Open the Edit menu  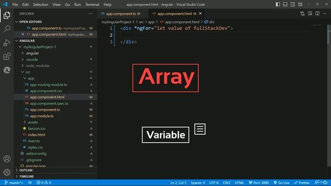25,5
